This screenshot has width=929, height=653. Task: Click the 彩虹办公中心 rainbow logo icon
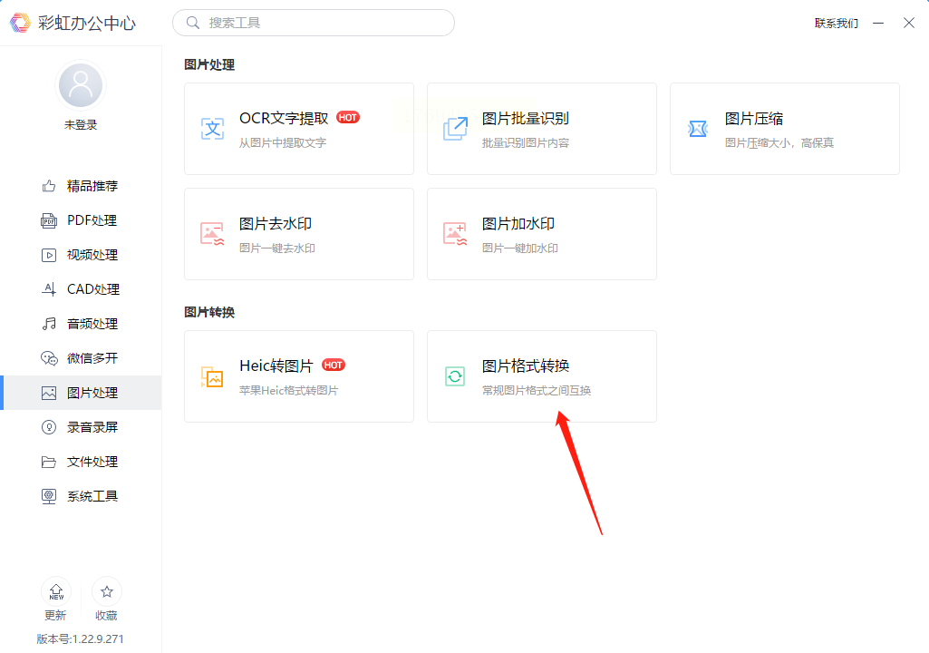20,23
